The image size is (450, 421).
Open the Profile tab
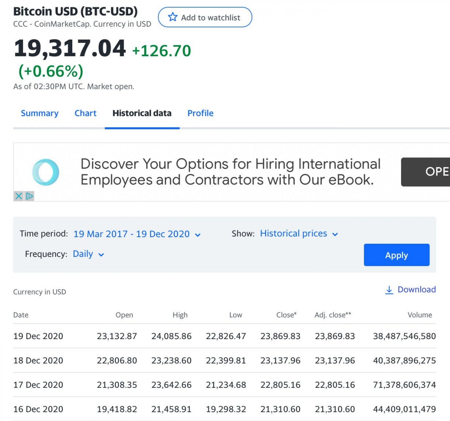[200, 113]
